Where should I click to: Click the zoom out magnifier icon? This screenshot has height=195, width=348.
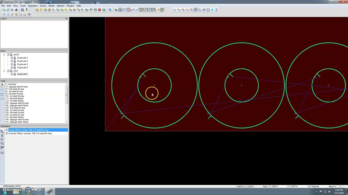pos(8,14)
